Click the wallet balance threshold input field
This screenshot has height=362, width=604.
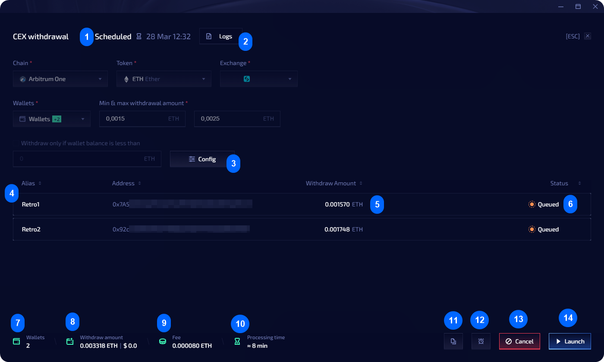tap(87, 159)
